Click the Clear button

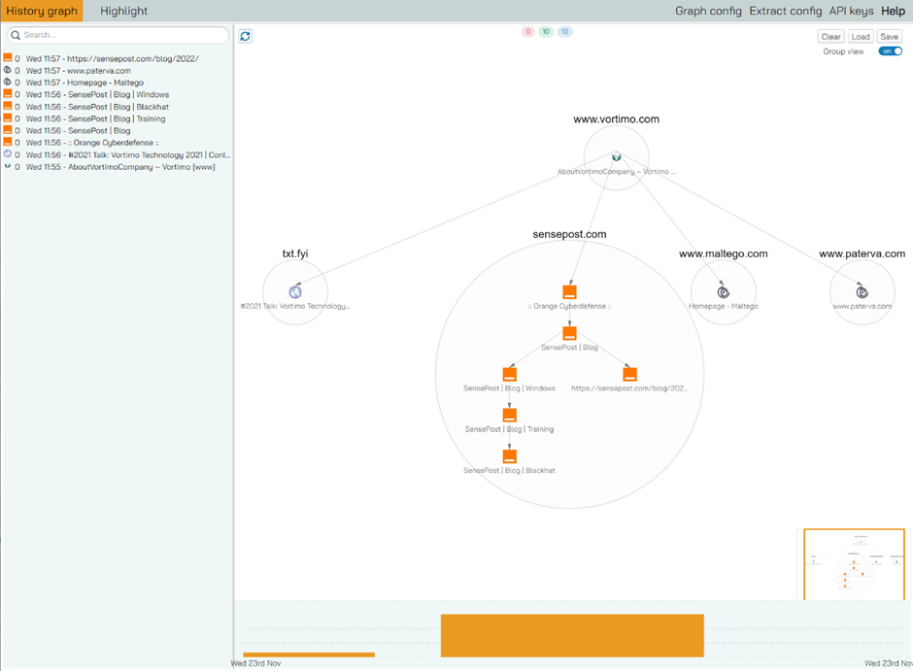[x=830, y=37]
